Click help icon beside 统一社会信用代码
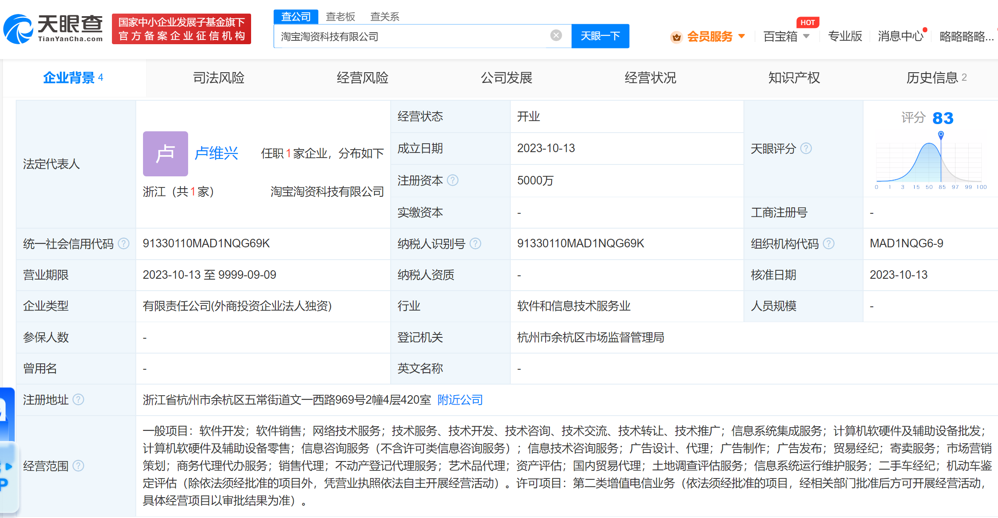 123,243
